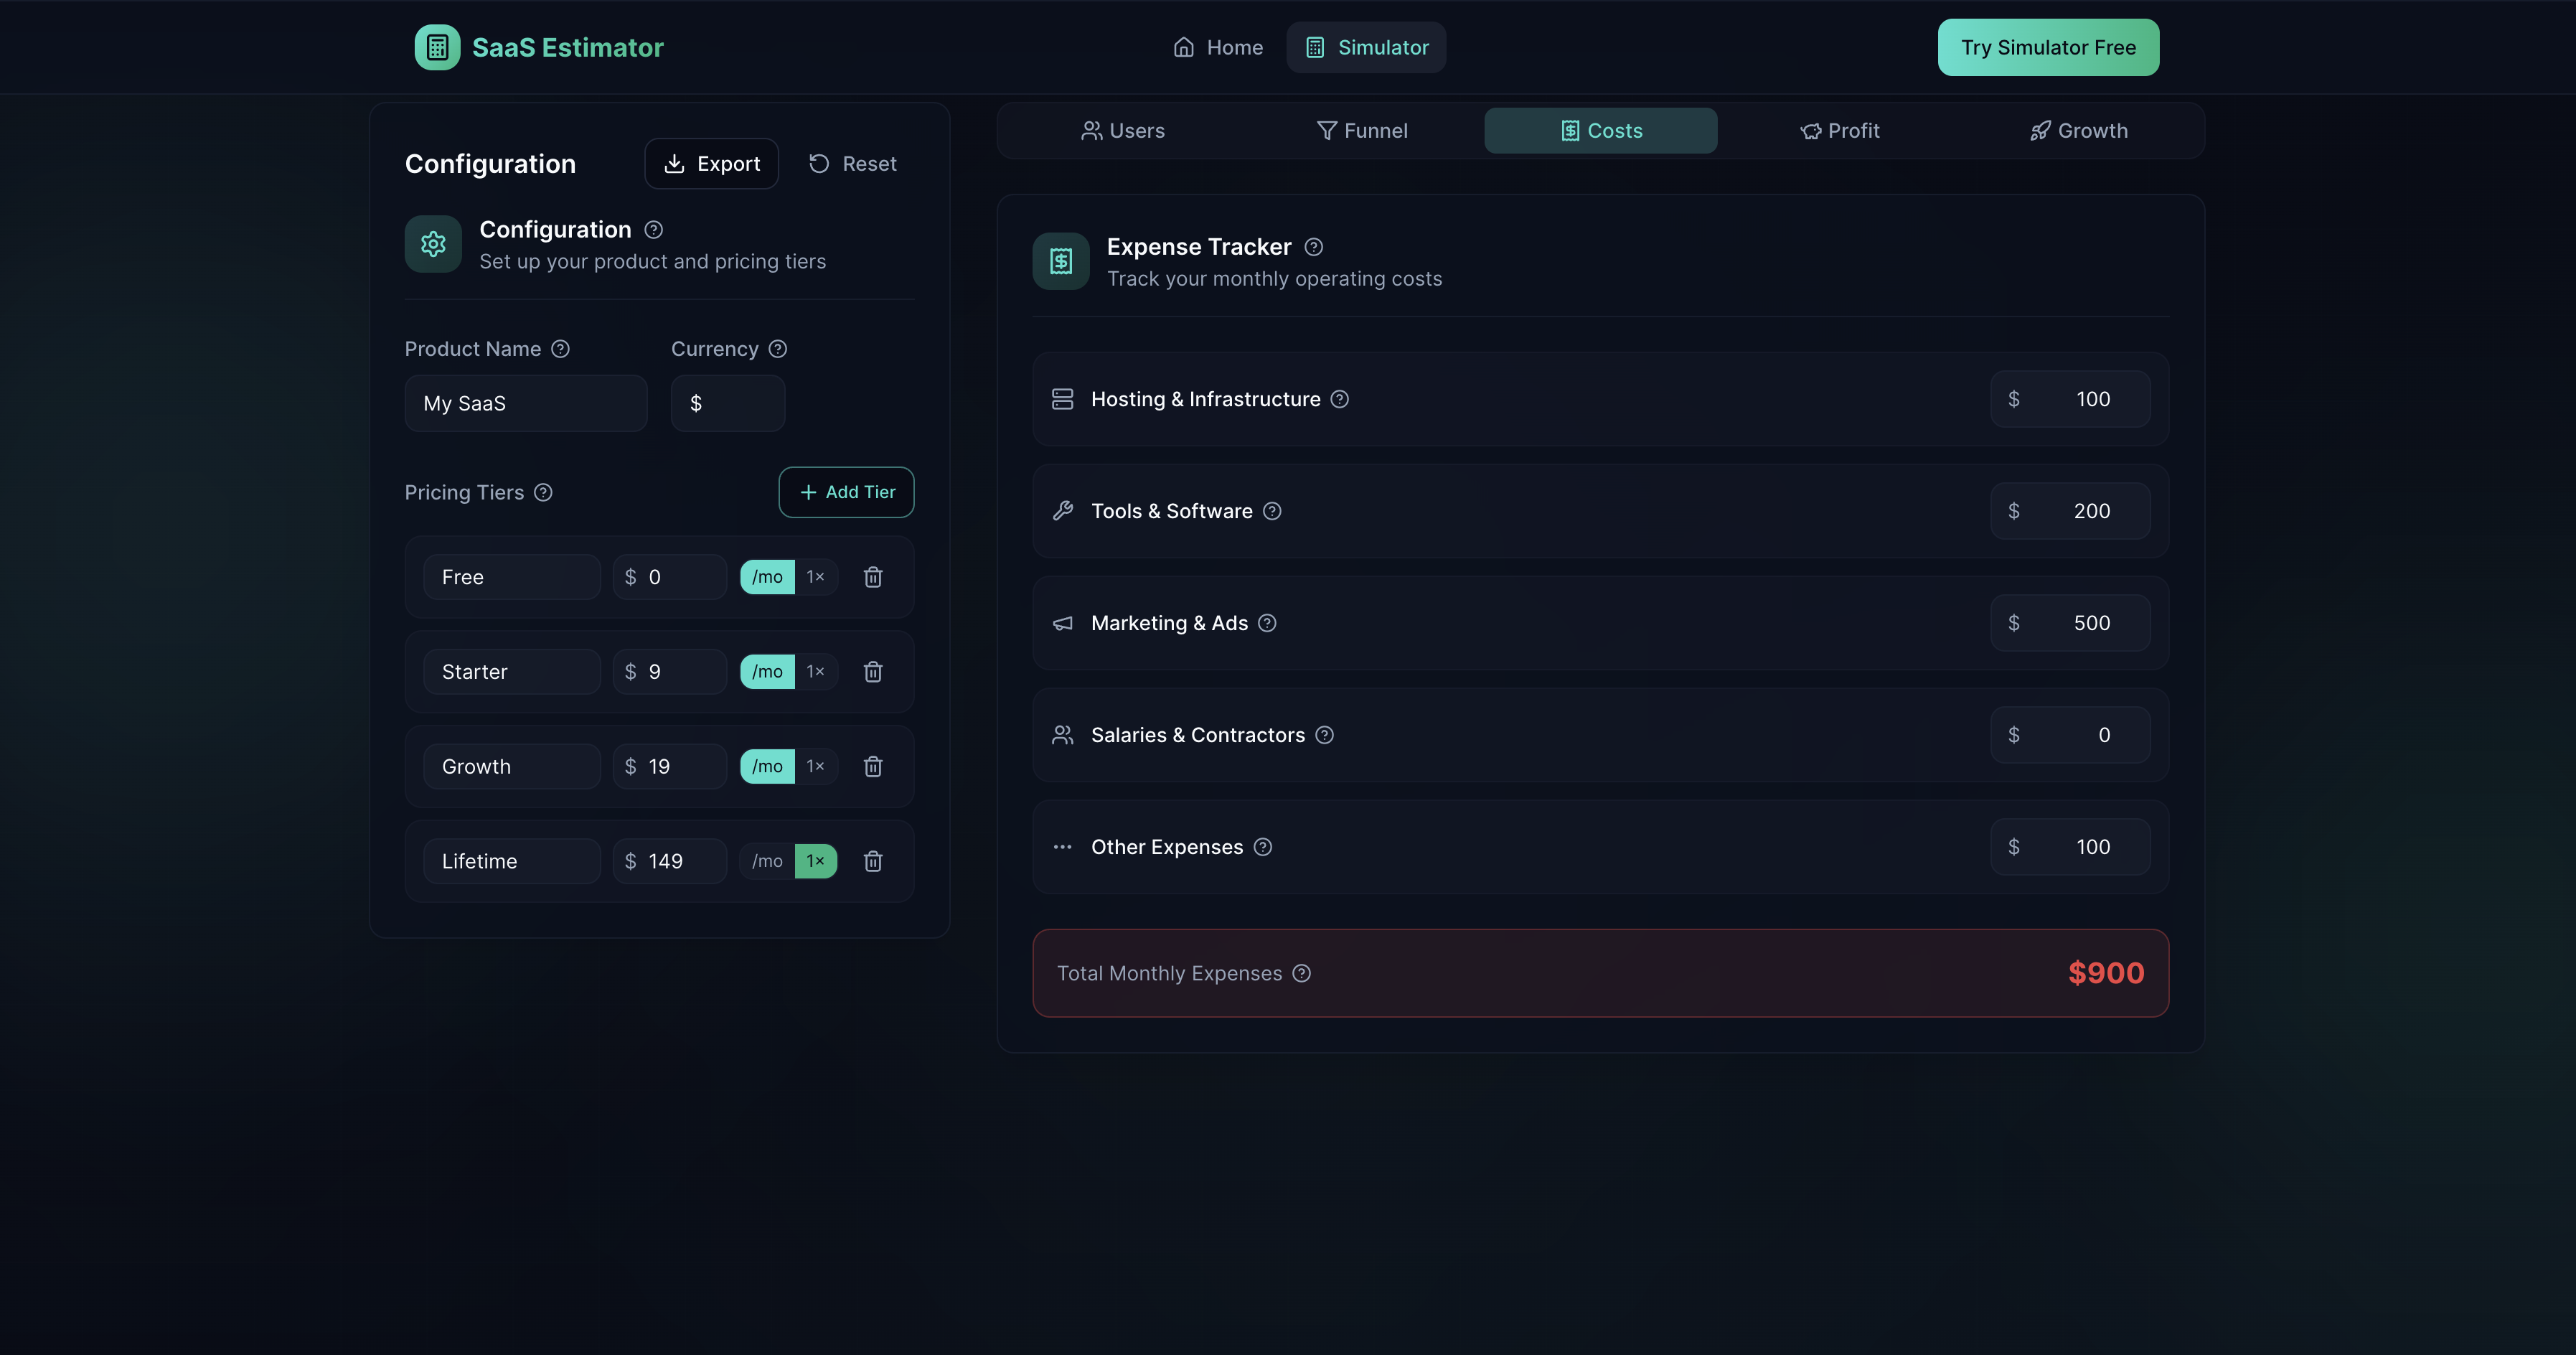Export the configuration
This screenshot has height=1355, width=2576.
click(711, 163)
